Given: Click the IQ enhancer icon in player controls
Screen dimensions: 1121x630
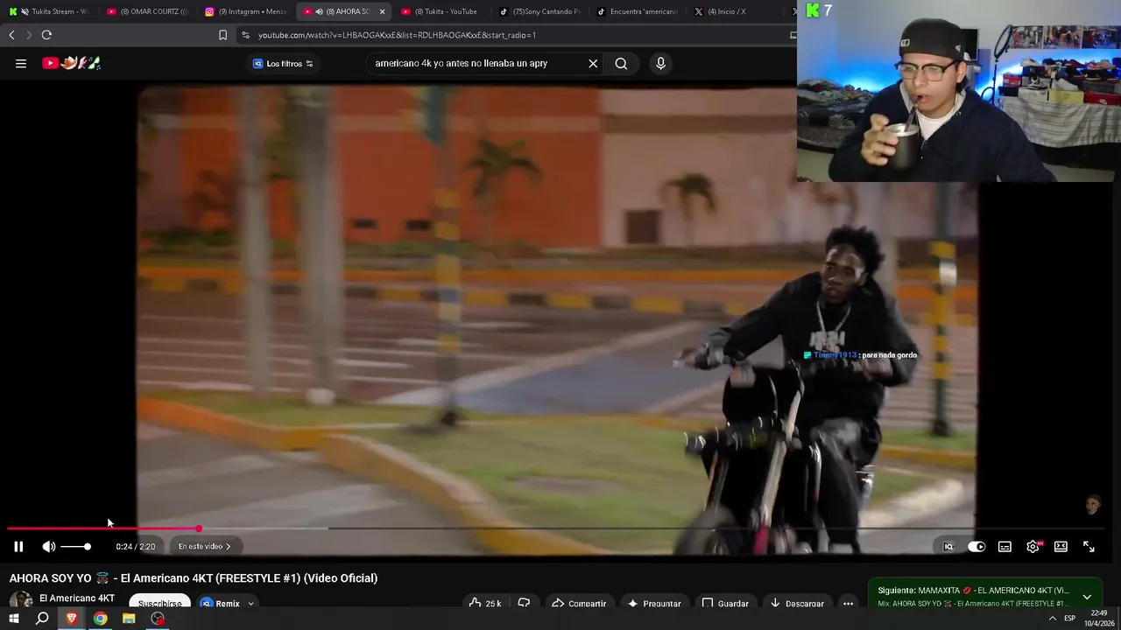Looking at the screenshot, I should (948, 547).
